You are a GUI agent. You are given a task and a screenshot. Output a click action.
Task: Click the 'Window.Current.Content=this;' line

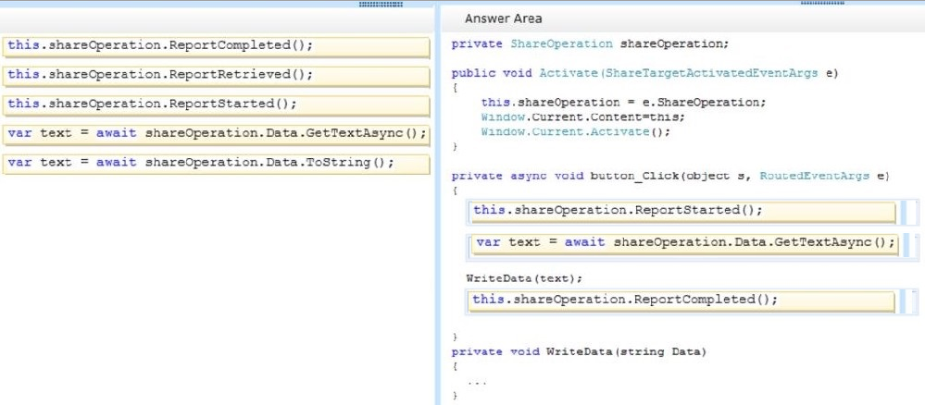(582, 117)
